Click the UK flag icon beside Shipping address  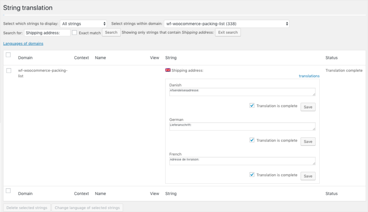(168, 70)
